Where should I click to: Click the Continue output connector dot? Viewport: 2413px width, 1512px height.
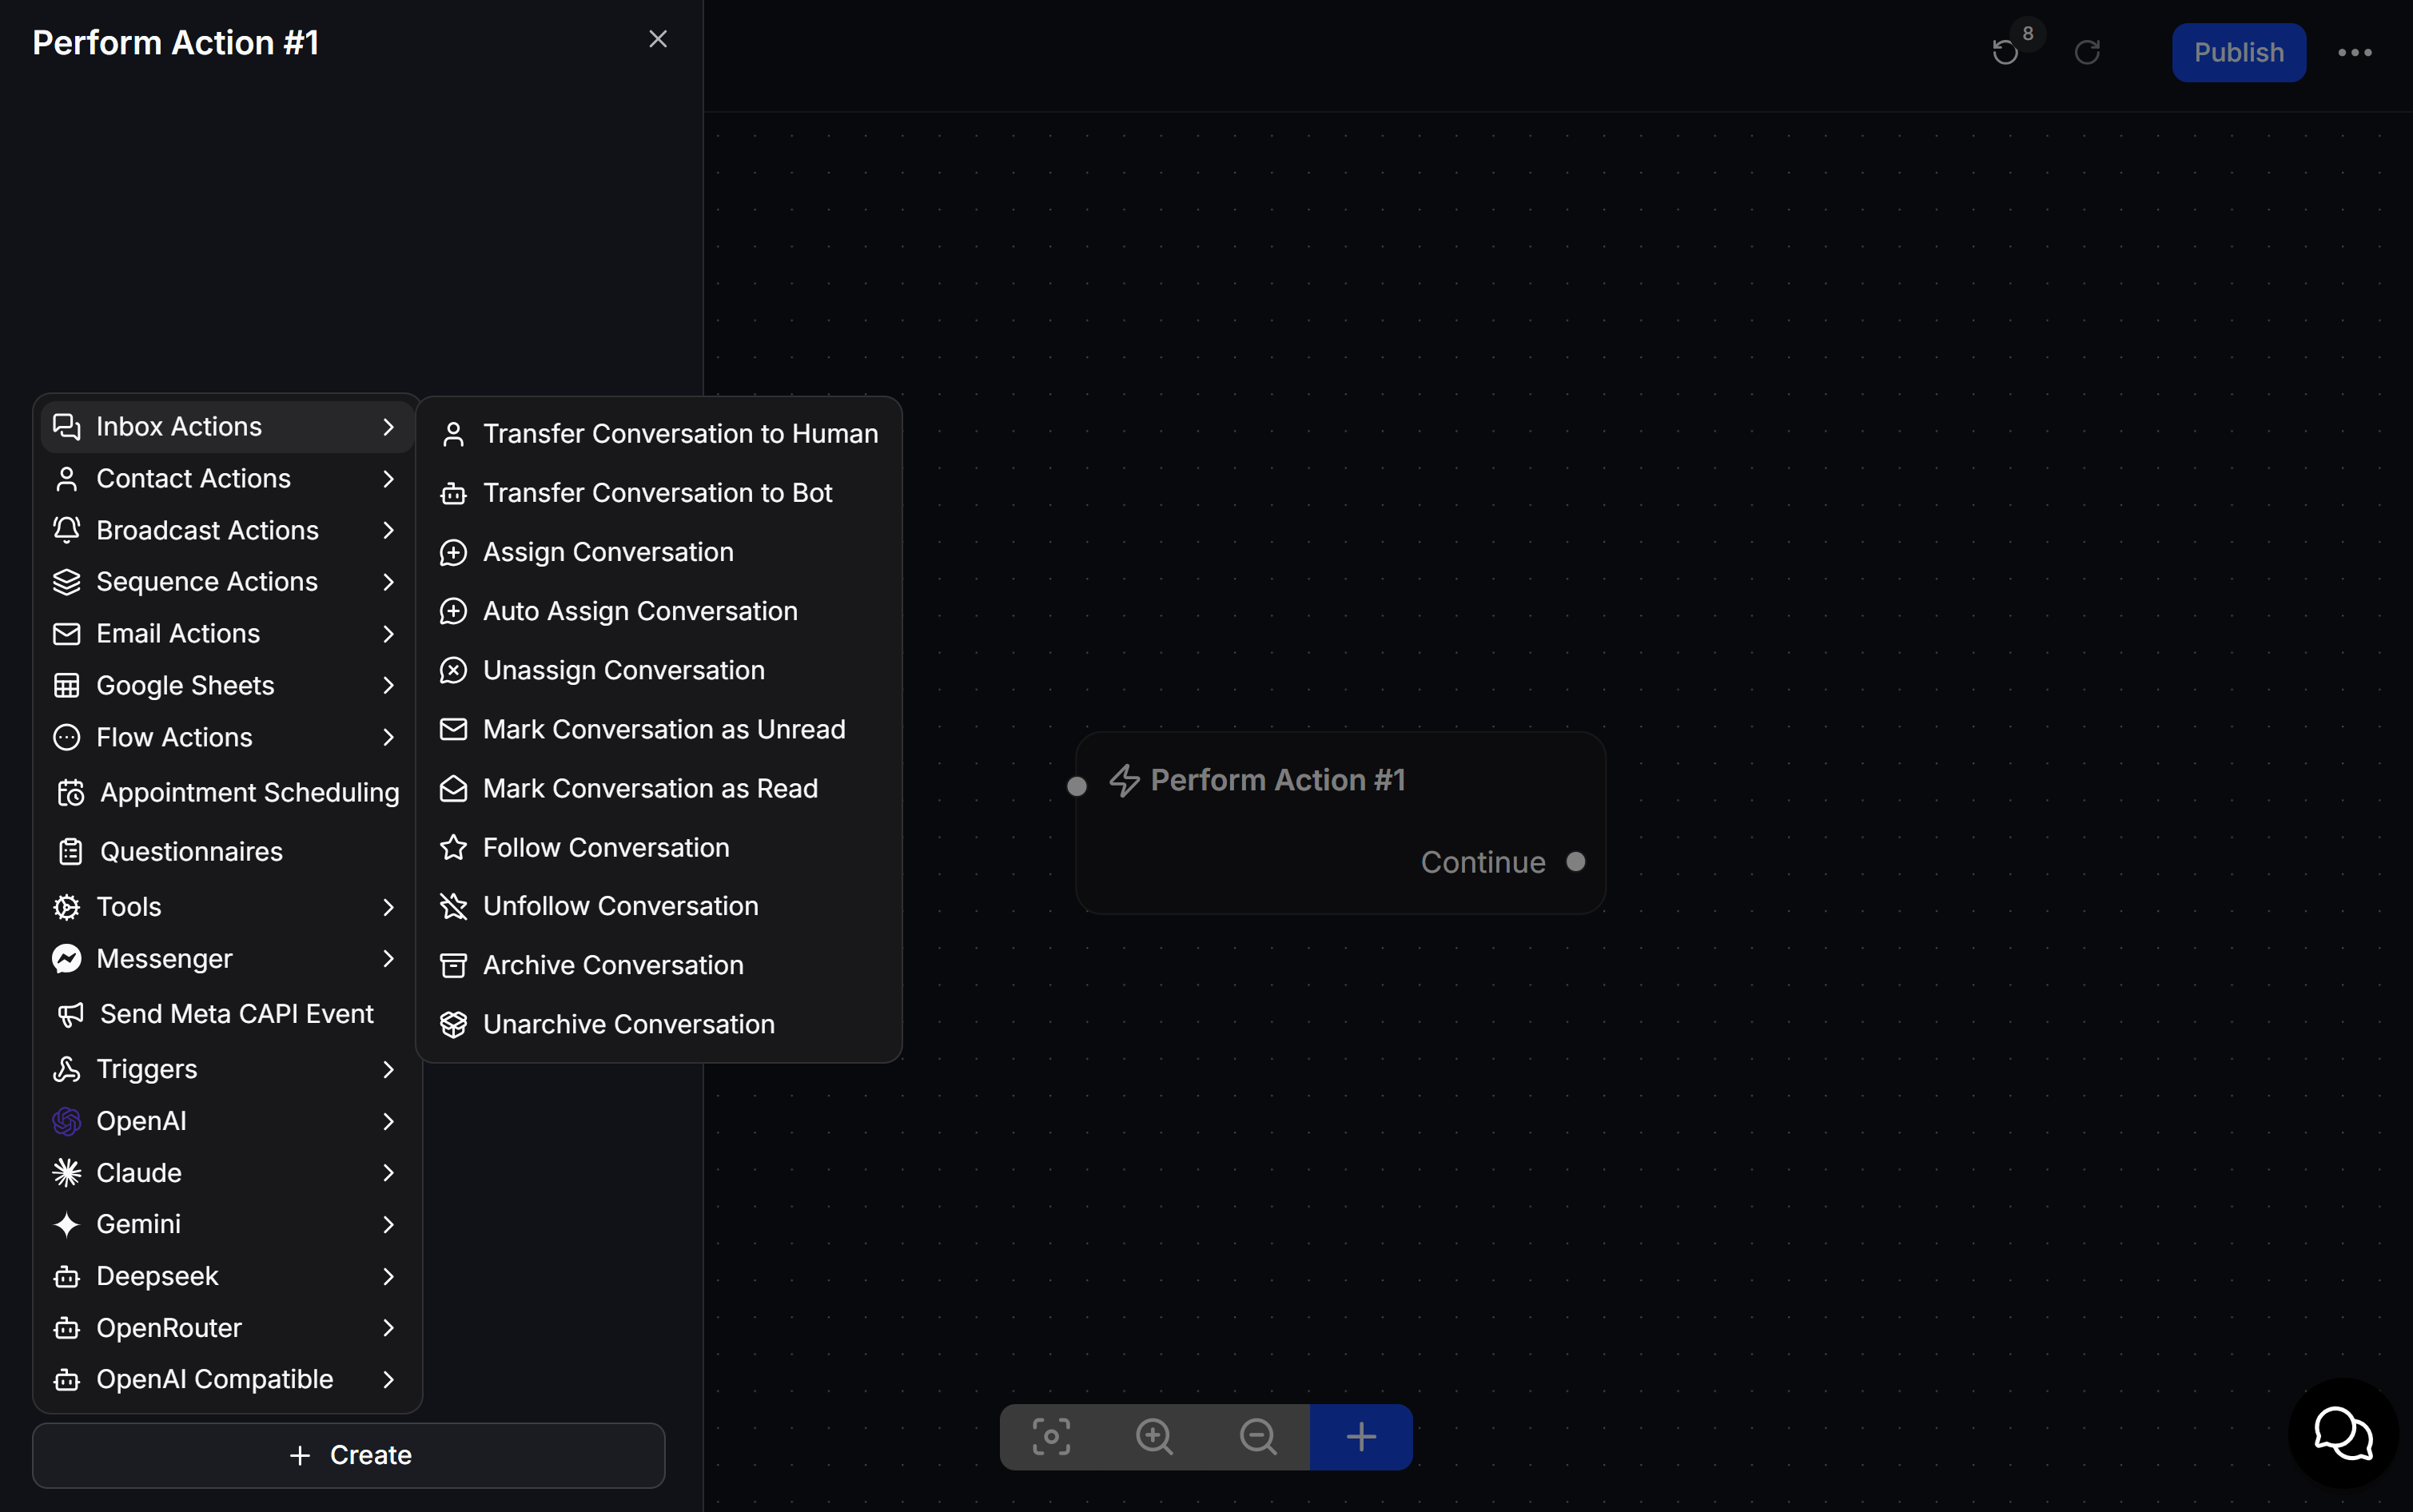pos(1576,861)
